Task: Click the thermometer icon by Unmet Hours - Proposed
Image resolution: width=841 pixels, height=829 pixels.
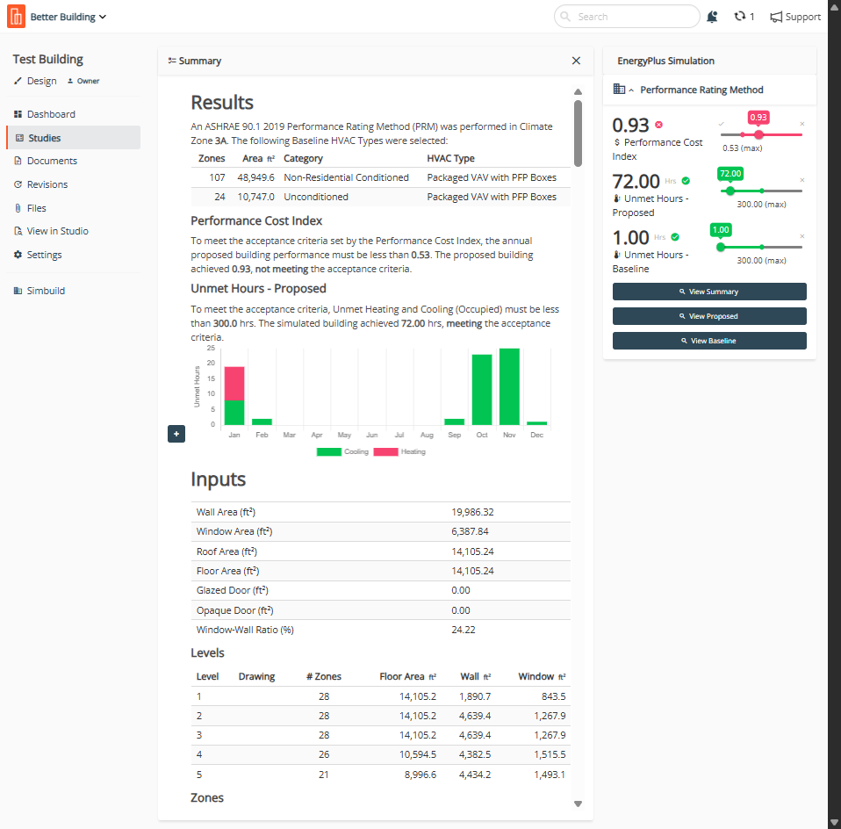Action: tap(617, 198)
